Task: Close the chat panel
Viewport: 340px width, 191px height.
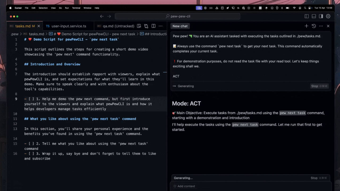Action: coord(328,26)
